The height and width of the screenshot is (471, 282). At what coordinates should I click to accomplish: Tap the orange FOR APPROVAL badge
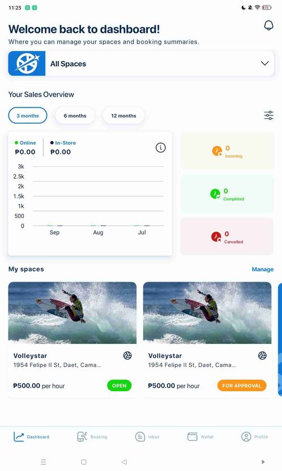[x=242, y=386]
